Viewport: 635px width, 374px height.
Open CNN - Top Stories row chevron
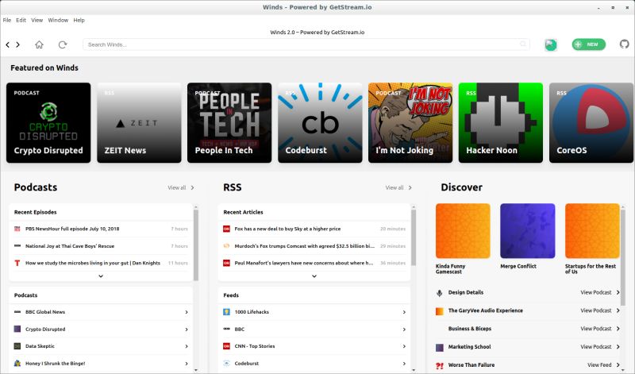[404, 346]
